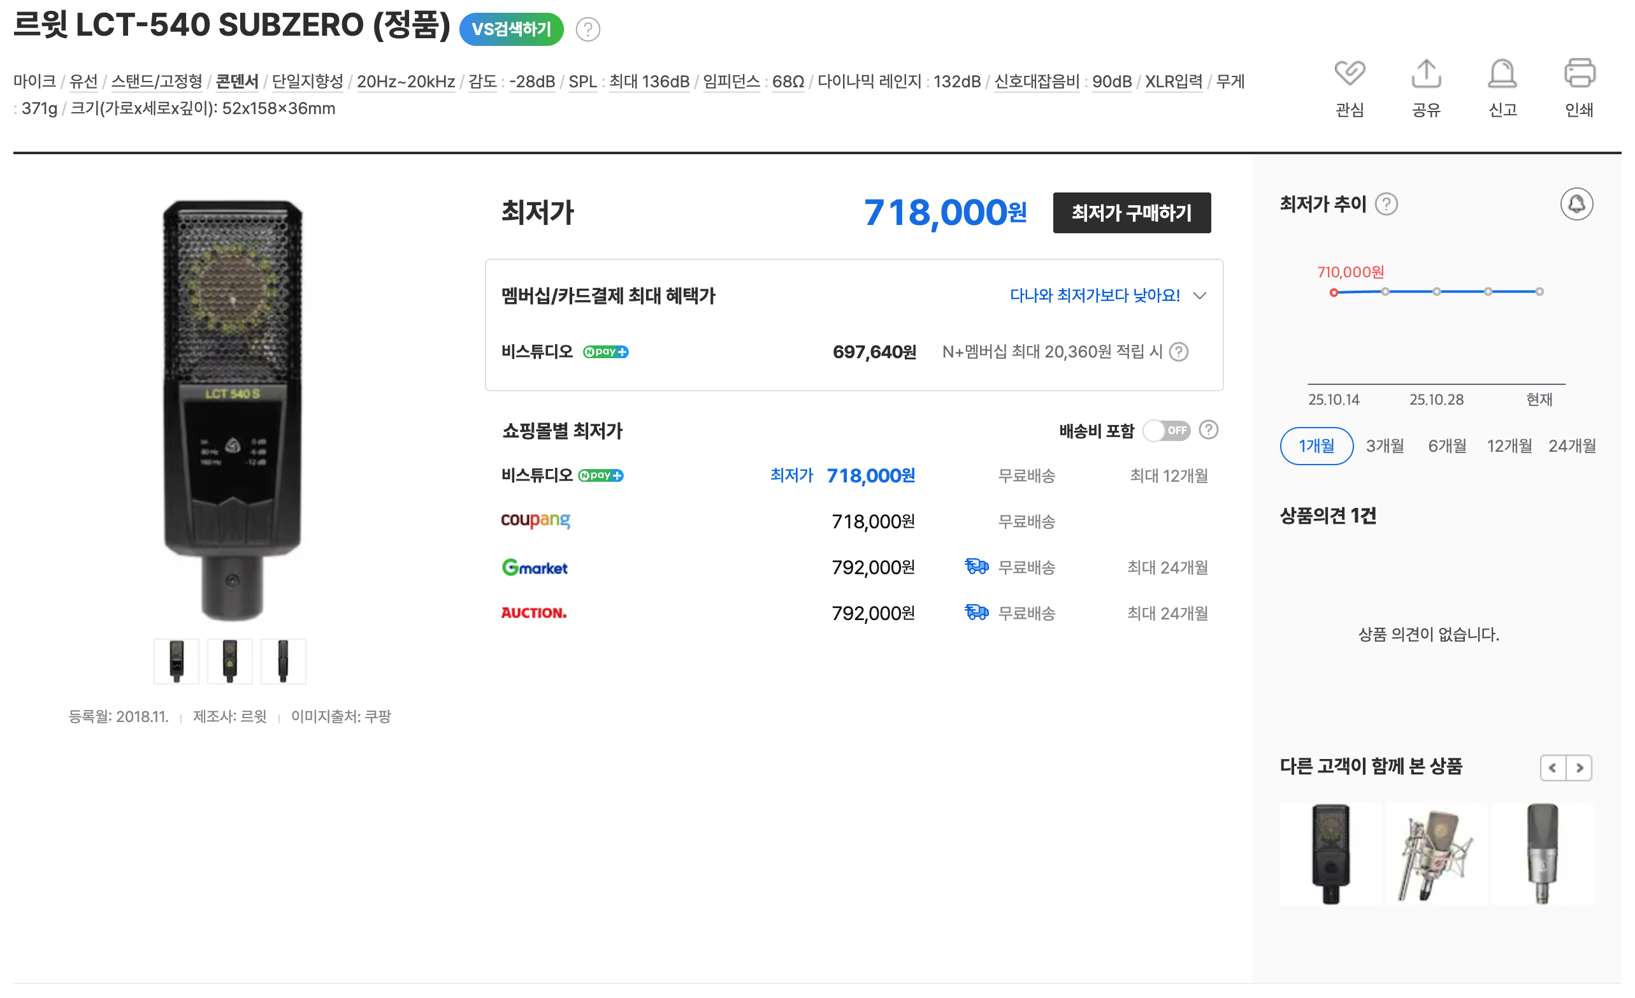Click the VS검색하기 button
This screenshot has height=998, width=1635.
(x=511, y=29)
